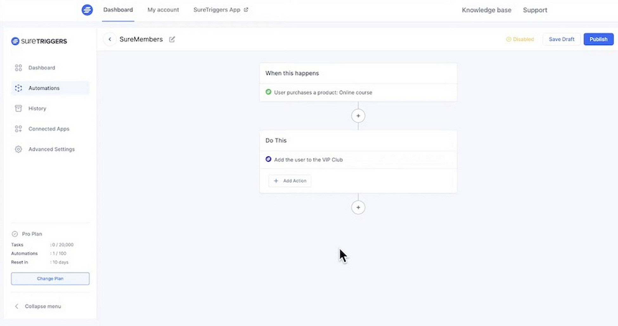Click the Pro Plan label
Screen dimensions: 618x326
32,234
